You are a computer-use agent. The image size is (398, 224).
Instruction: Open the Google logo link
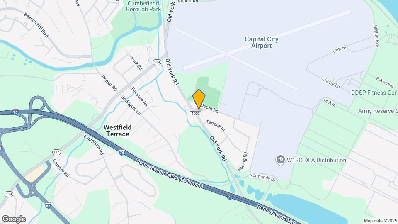tap(14, 219)
